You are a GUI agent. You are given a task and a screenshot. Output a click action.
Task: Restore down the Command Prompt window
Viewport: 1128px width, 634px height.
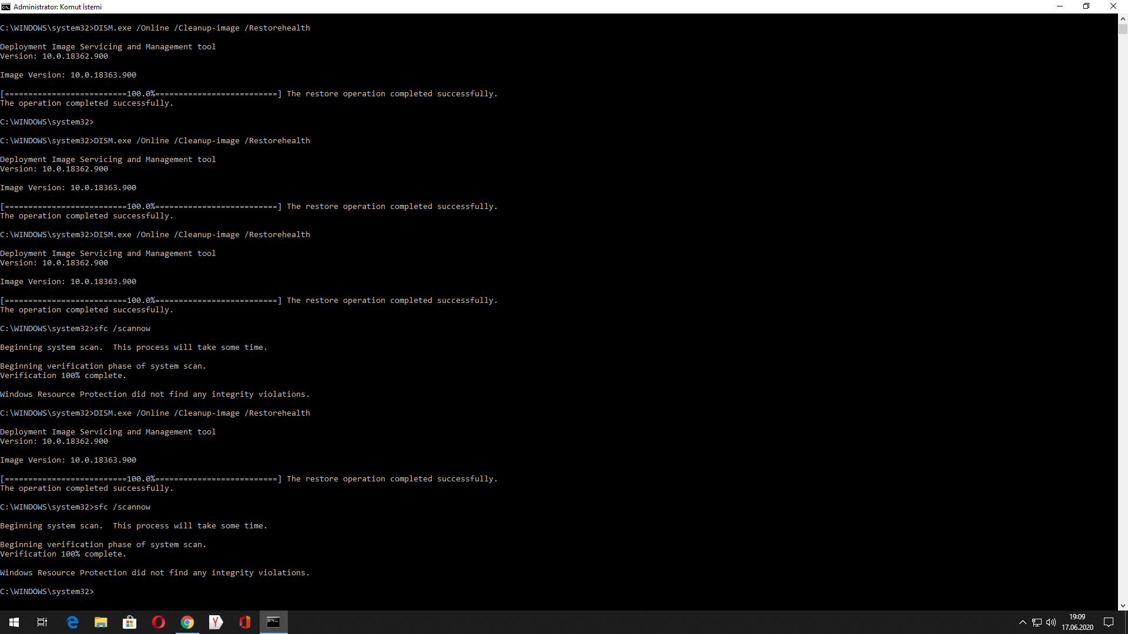click(1086, 6)
